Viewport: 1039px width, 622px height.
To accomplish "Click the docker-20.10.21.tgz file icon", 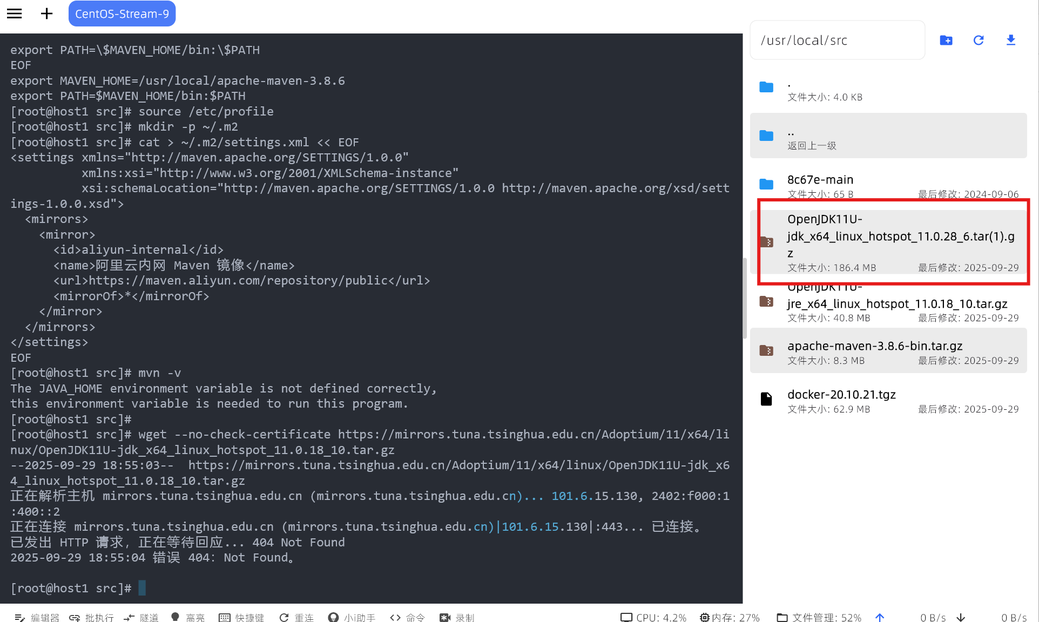I will click(766, 399).
